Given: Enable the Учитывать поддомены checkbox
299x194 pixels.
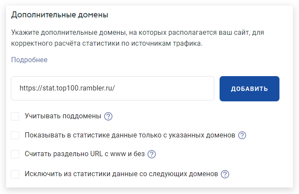Looking at the screenshot, I should click(x=15, y=116).
